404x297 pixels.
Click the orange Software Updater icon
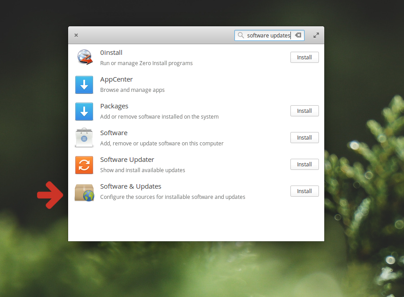pyautogui.click(x=84, y=165)
